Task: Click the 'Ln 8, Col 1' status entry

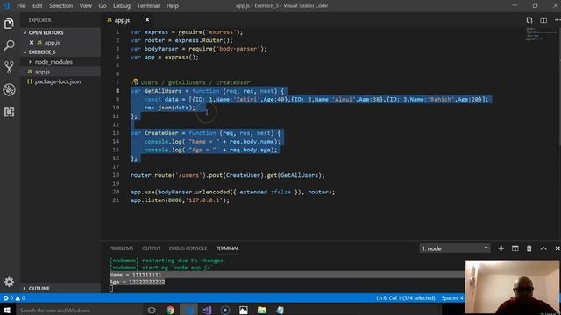Action: point(405,297)
